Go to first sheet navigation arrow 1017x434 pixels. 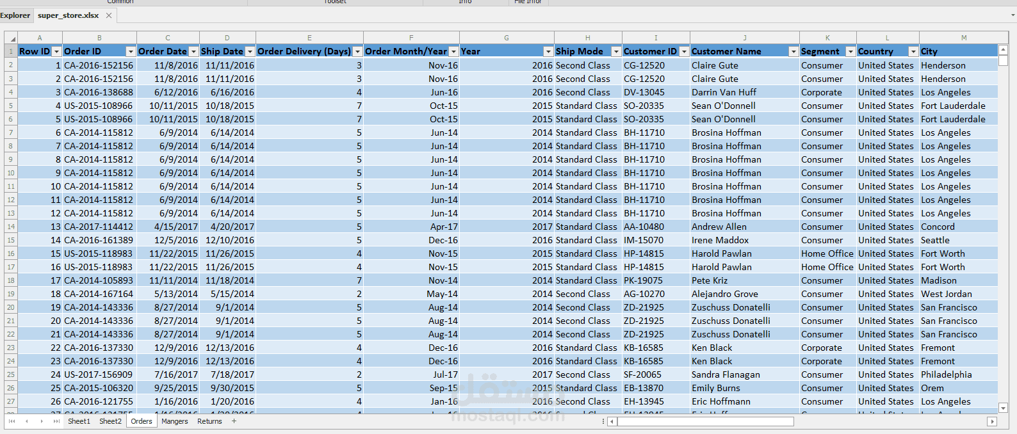pos(12,421)
